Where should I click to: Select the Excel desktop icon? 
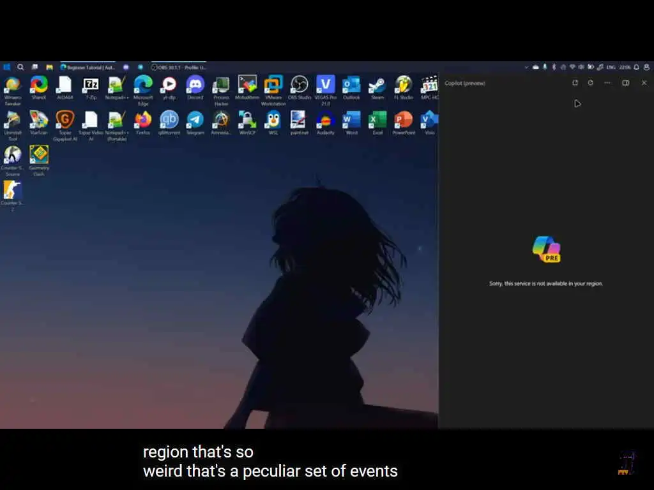(x=377, y=123)
